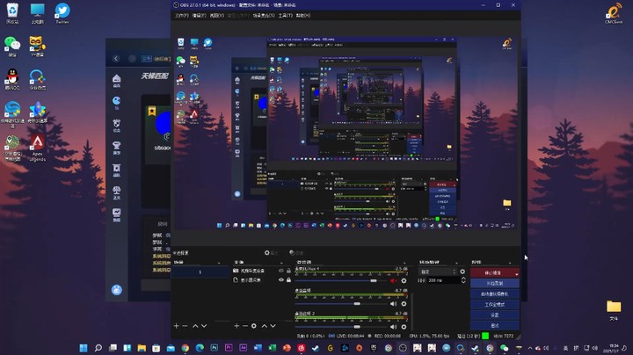Open the Tools (T) menu in OBS
Image resolution: width=633 pixels, height=355 pixels.
point(285,15)
